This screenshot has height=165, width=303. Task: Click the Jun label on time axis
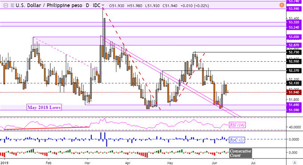click(x=214, y=163)
